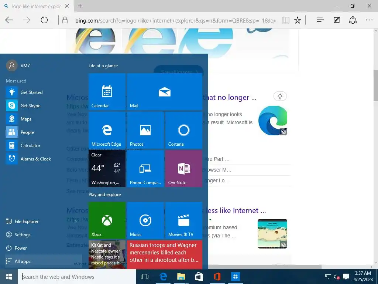Open the Edge Hub panel
Image resolution: width=378 pixels, height=284 pixels.
[320, 20]
